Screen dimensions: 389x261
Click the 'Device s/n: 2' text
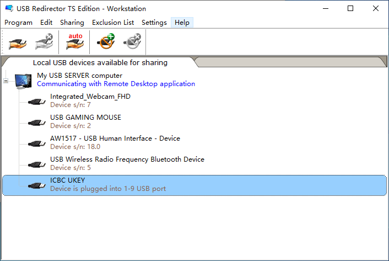71,126
